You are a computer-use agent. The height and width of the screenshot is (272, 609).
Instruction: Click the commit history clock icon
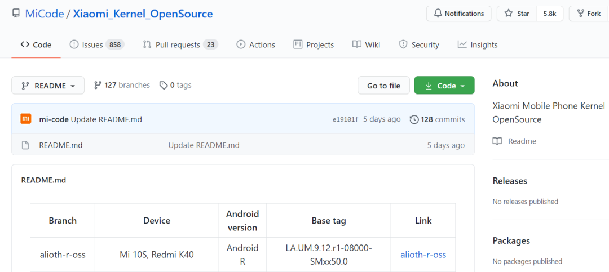414,119
